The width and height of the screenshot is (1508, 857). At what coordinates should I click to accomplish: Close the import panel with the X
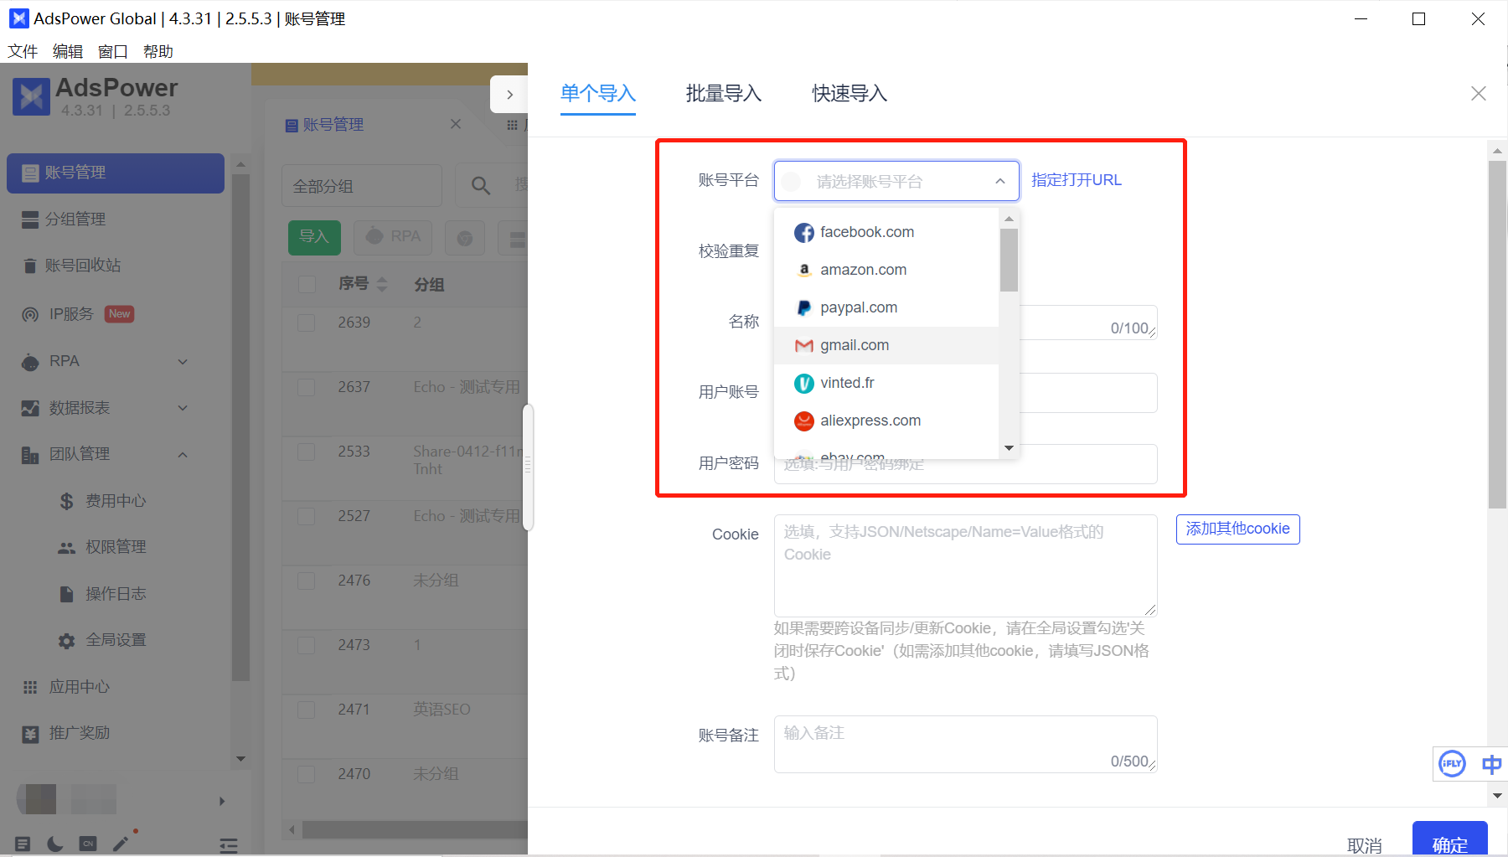tap(1479, 94)
